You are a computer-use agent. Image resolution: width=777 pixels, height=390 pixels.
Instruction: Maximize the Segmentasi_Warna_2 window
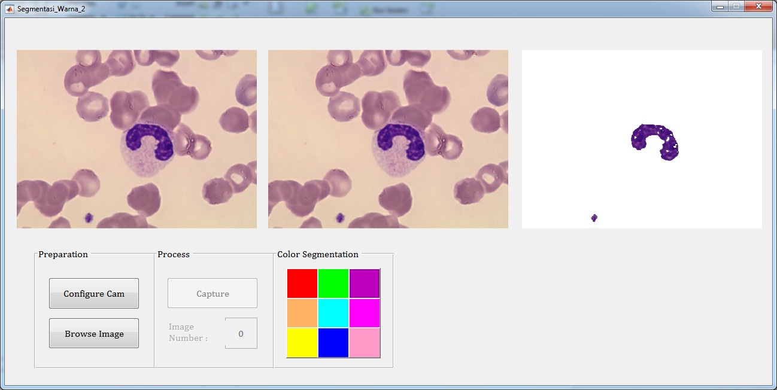coord(734,7)
